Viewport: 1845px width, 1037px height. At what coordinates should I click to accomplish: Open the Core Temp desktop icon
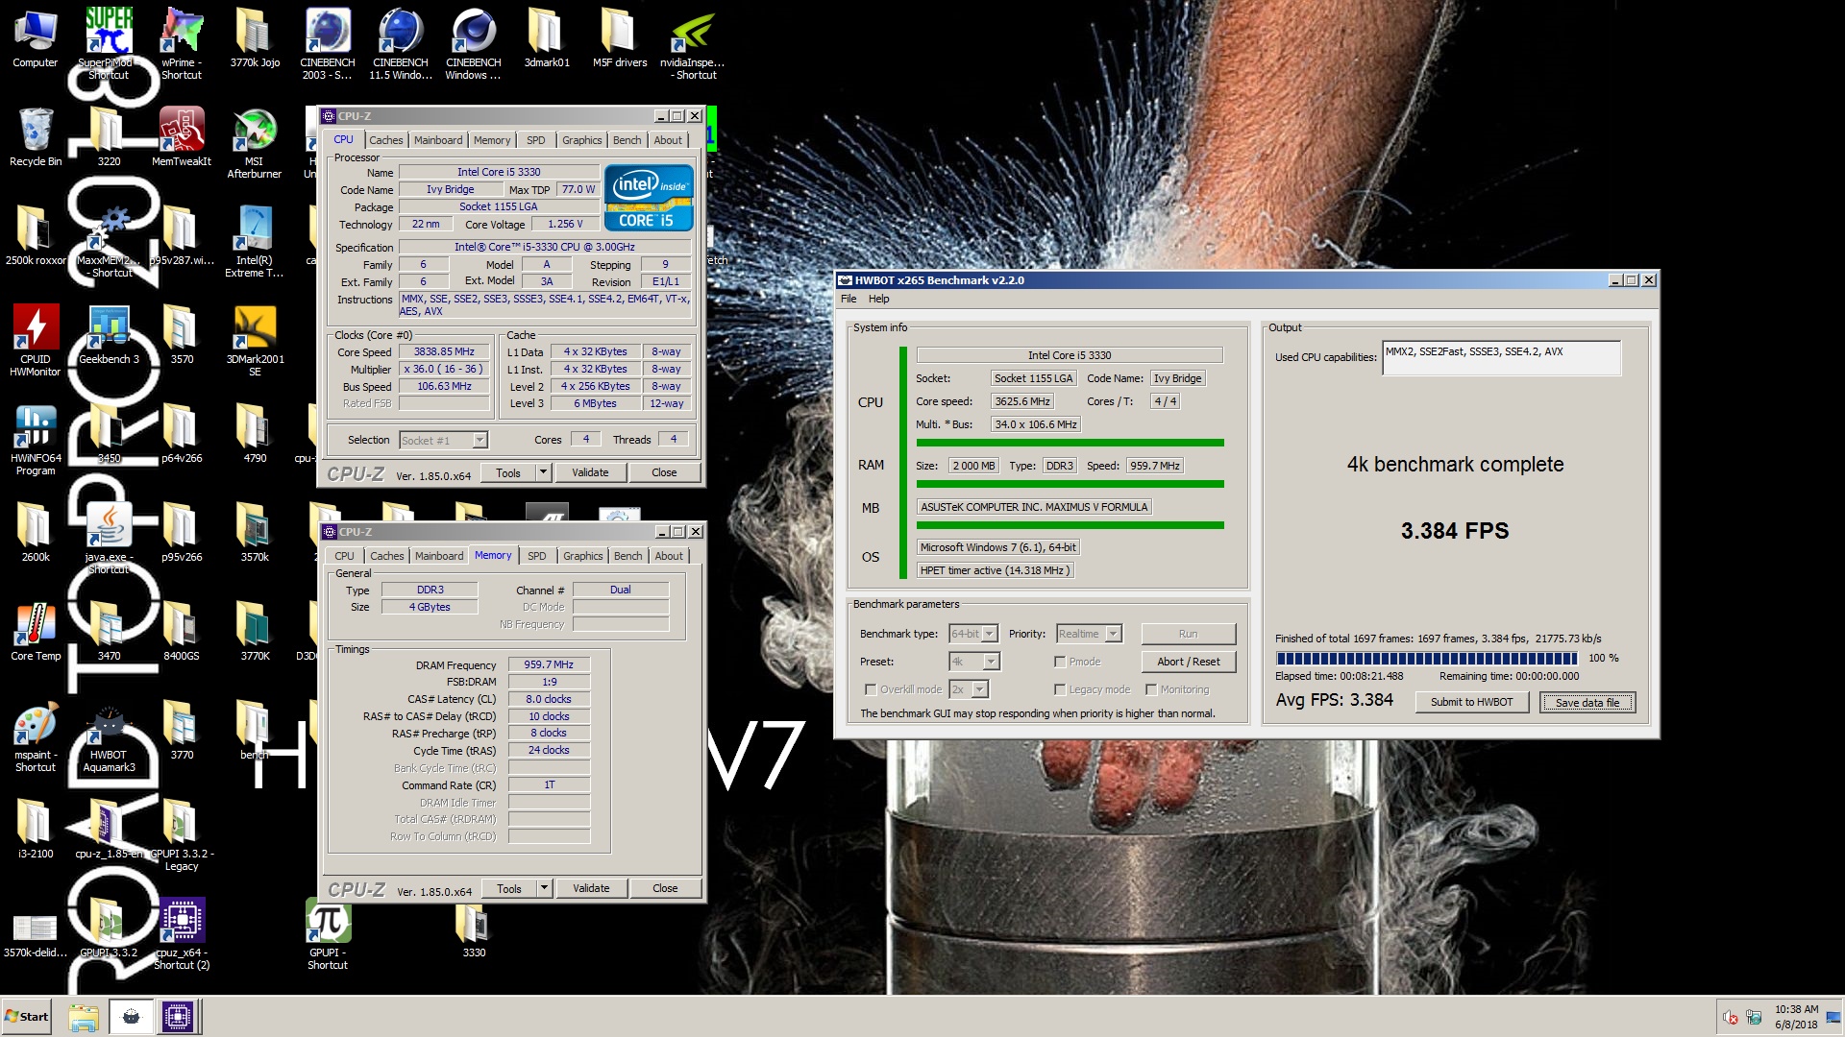click(x=36, y=631)
